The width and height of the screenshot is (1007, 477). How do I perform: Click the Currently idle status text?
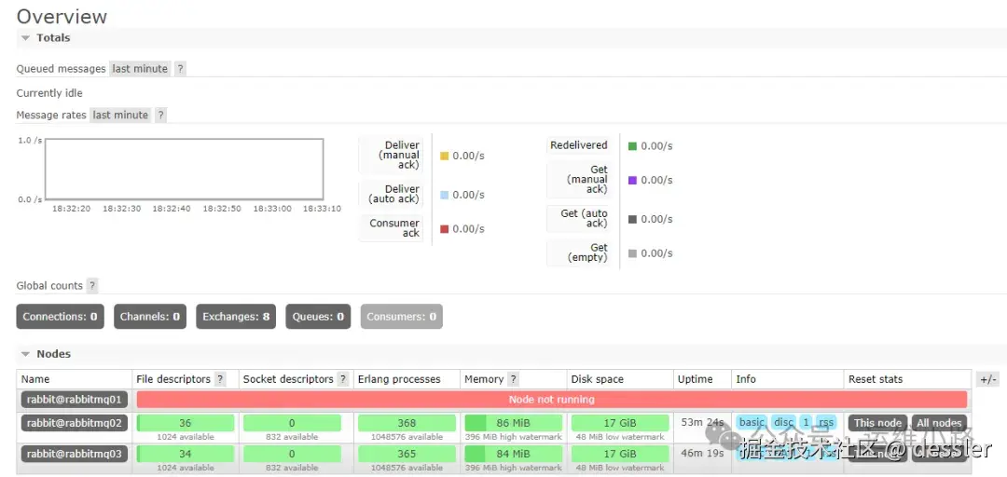[49, 93]
